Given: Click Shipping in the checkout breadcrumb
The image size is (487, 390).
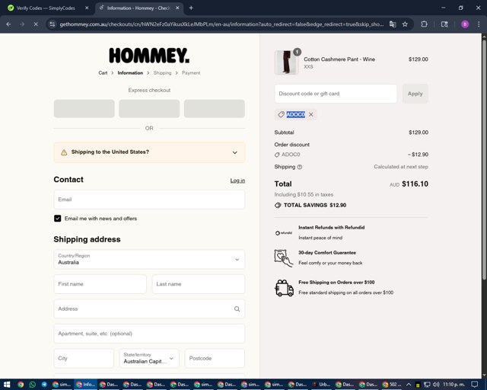Looking at the screenshot, I should click(162, 73).
